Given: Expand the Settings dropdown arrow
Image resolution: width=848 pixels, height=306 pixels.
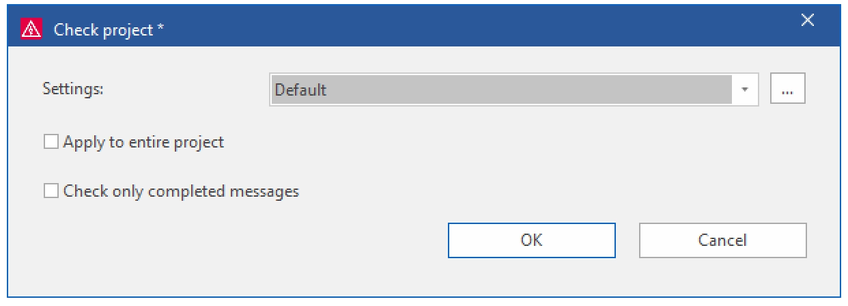Looking at the screenshot, I should click(745, 89).
